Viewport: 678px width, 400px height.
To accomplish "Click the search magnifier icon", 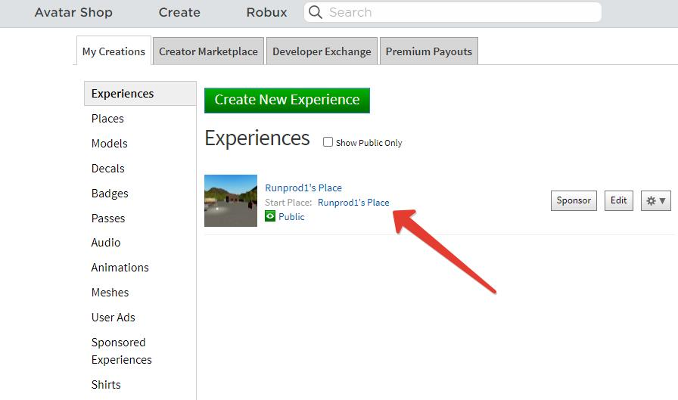I will click(316, 12).
